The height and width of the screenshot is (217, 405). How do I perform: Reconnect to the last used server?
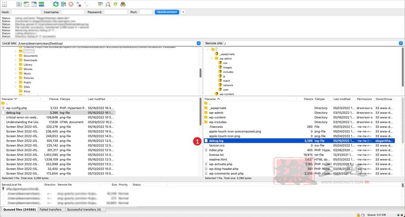coord(86,4)
